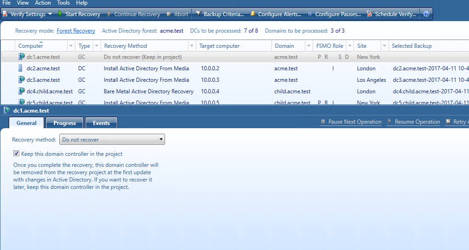Click the Pause Next Operation icon
This screenshot has height=250, width=469.
[323, 121]
